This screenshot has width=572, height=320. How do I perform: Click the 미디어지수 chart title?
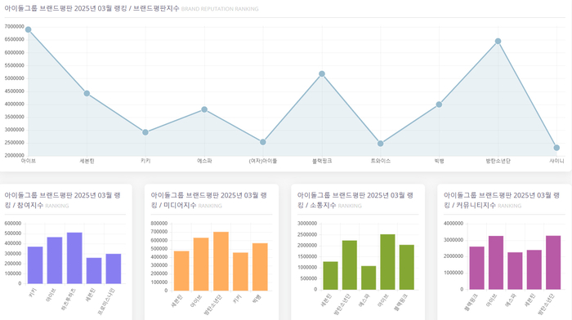208,200
